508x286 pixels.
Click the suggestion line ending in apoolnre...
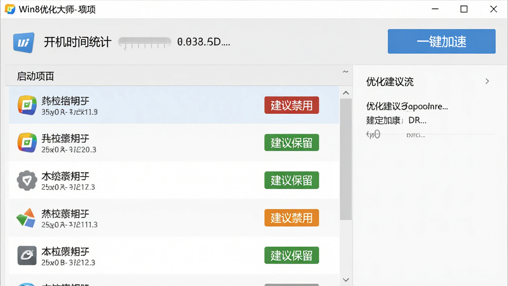(407, 106)
